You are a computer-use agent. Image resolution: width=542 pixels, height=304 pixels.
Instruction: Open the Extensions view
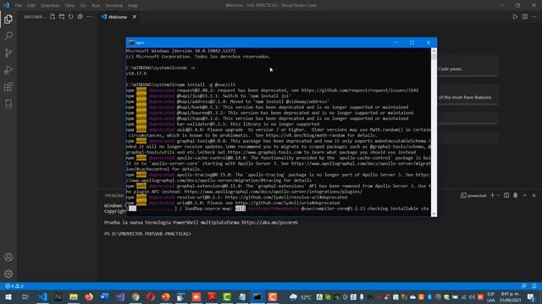point(8,86)
